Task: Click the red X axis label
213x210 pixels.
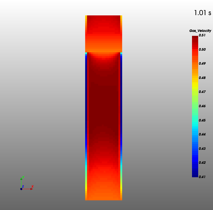Action: [x=32, y=186]
